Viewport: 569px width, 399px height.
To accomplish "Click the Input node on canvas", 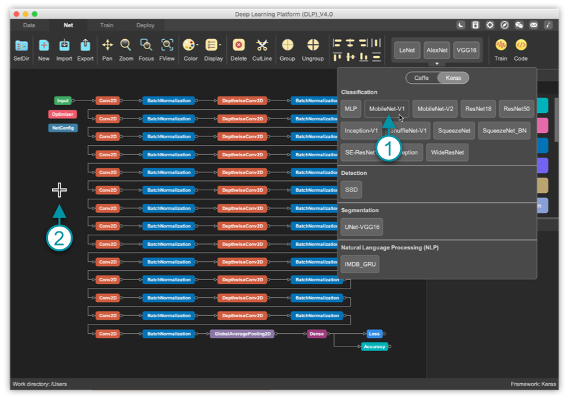I will pos(63,100).
